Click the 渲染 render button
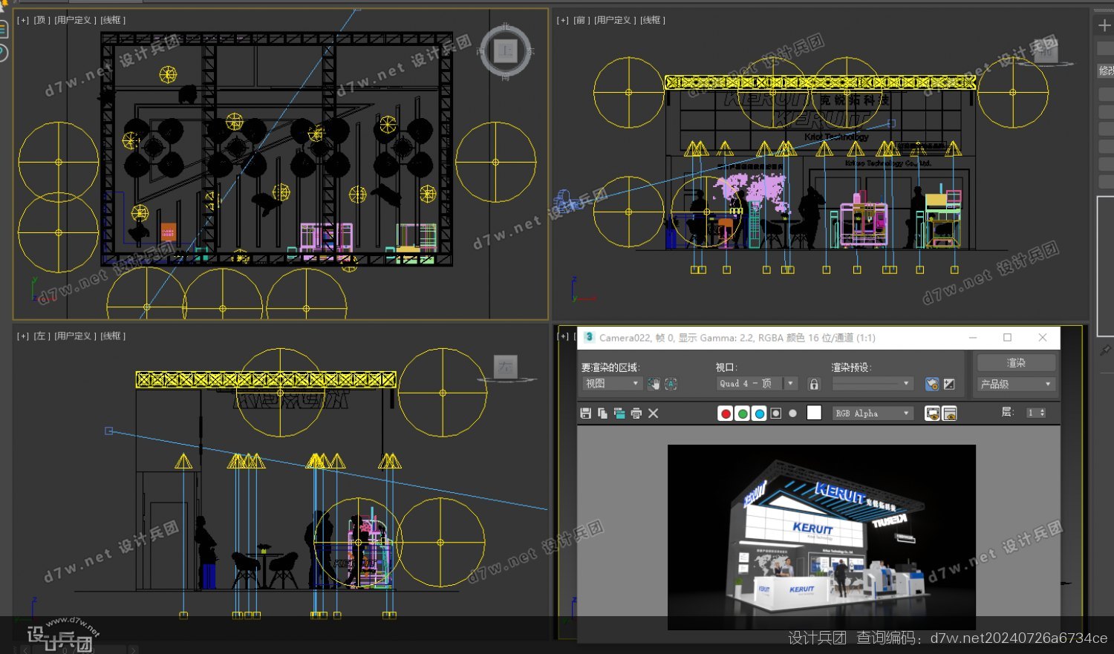 [x=1016, y=362]
